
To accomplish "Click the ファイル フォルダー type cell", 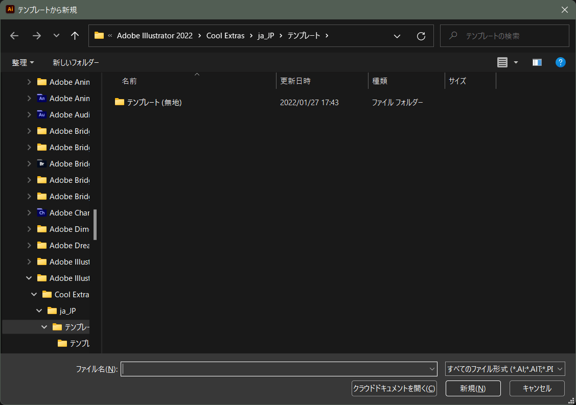I will (x=398, y=103).
